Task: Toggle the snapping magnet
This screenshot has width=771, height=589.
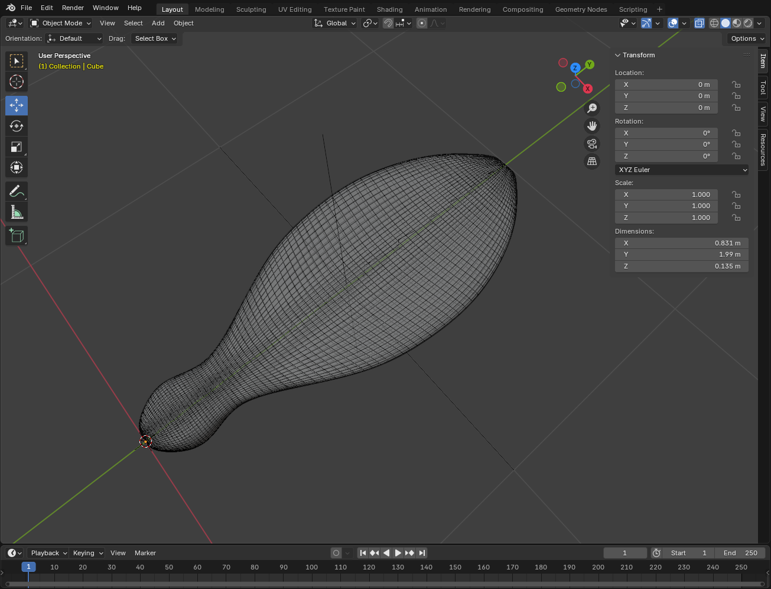Action: 388,23
